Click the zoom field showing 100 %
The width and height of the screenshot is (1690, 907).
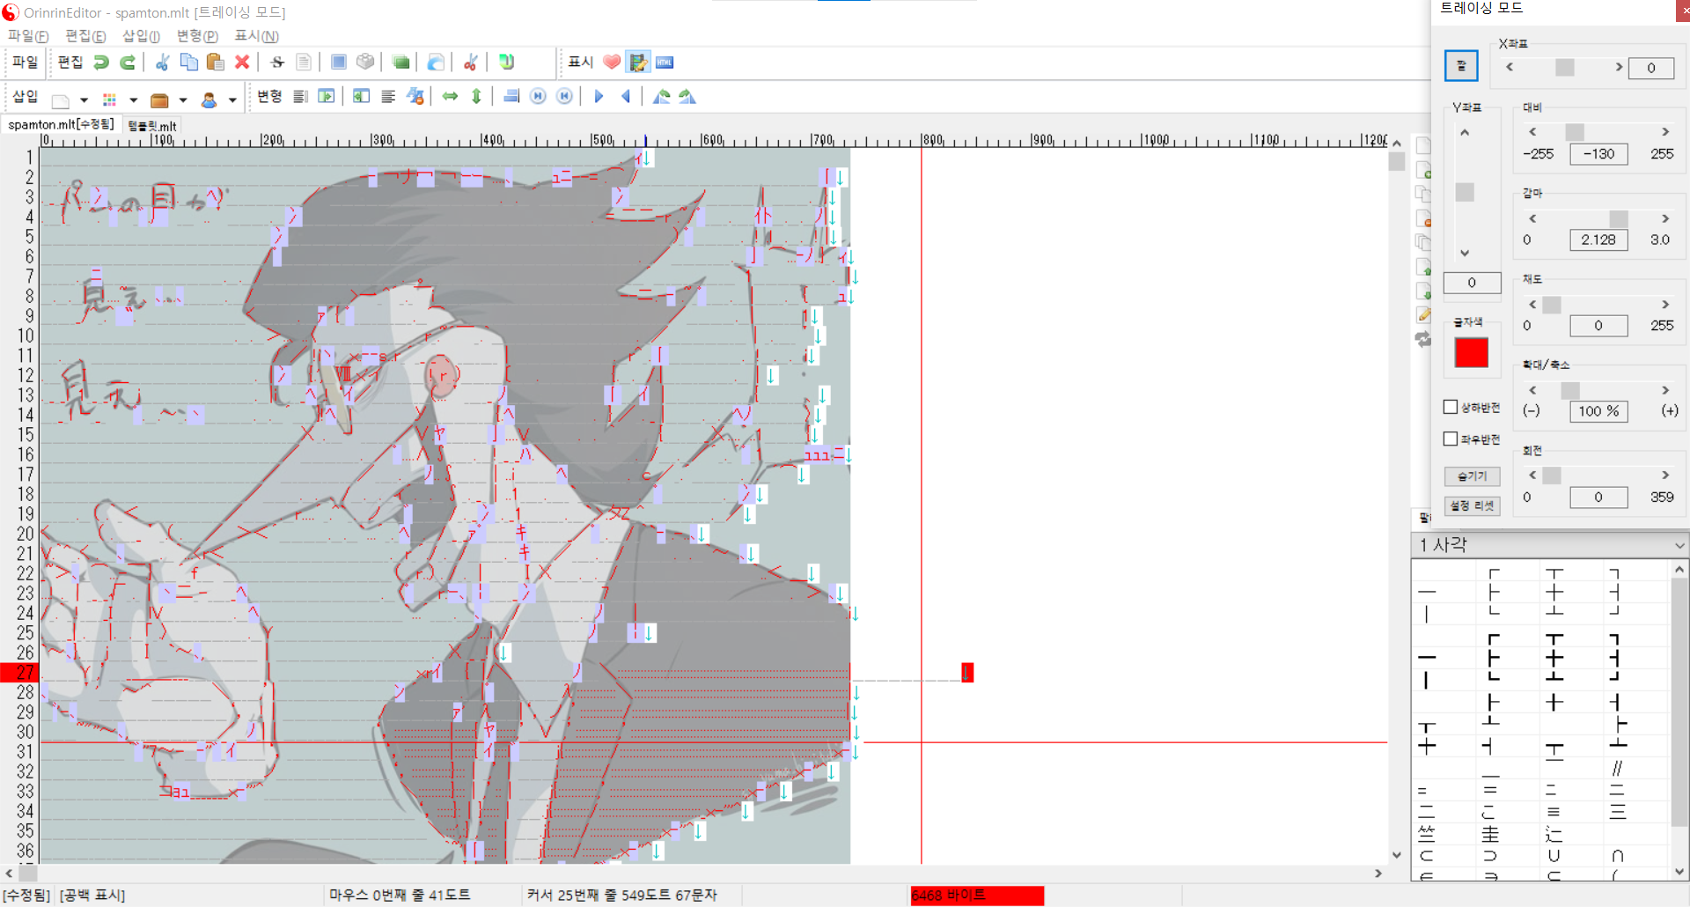[1598, 411]
